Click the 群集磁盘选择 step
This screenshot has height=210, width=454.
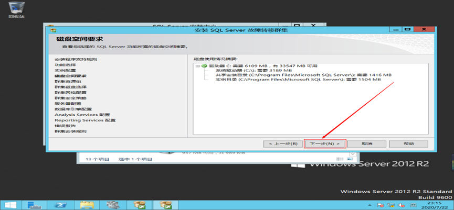point(70,87)
